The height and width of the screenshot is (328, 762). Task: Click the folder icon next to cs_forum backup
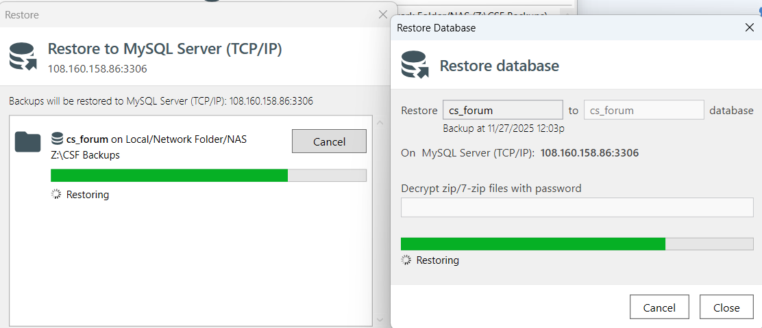click(x=28, y=141)
